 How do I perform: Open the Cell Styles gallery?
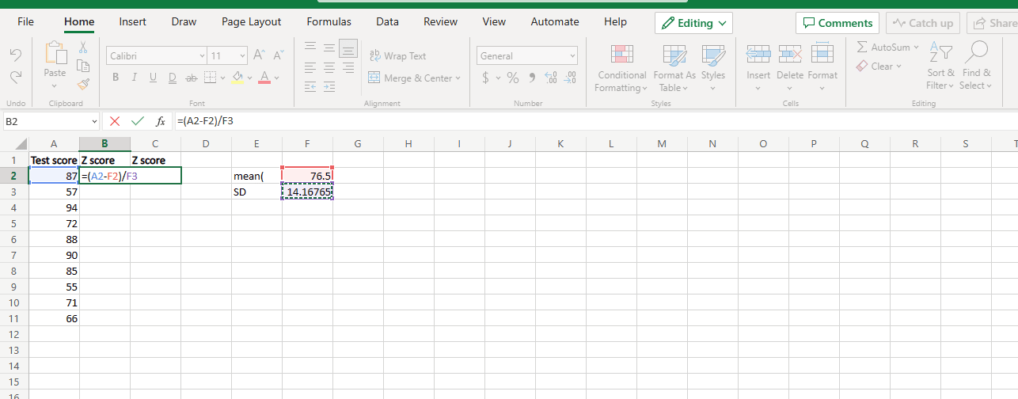click(712, 66)
